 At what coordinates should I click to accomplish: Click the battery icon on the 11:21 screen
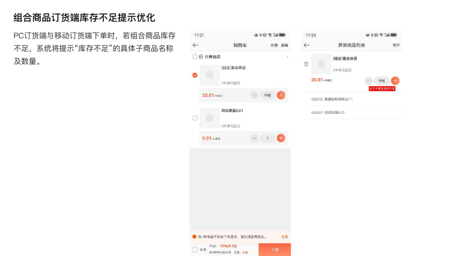click(283, 35)
